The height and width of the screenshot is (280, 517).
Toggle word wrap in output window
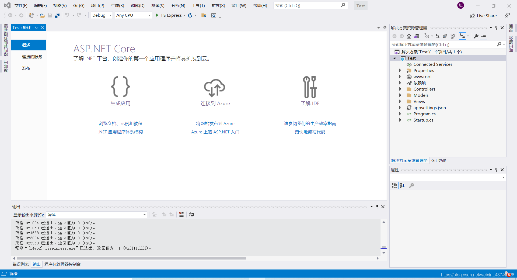click(191, 215)
